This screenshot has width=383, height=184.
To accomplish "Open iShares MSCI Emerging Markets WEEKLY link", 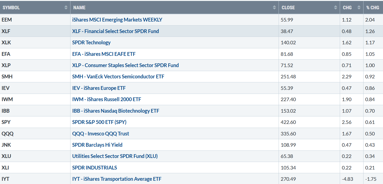I will [x=117, y=20].
